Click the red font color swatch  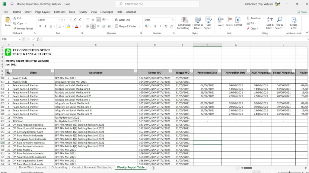(76, 26)
